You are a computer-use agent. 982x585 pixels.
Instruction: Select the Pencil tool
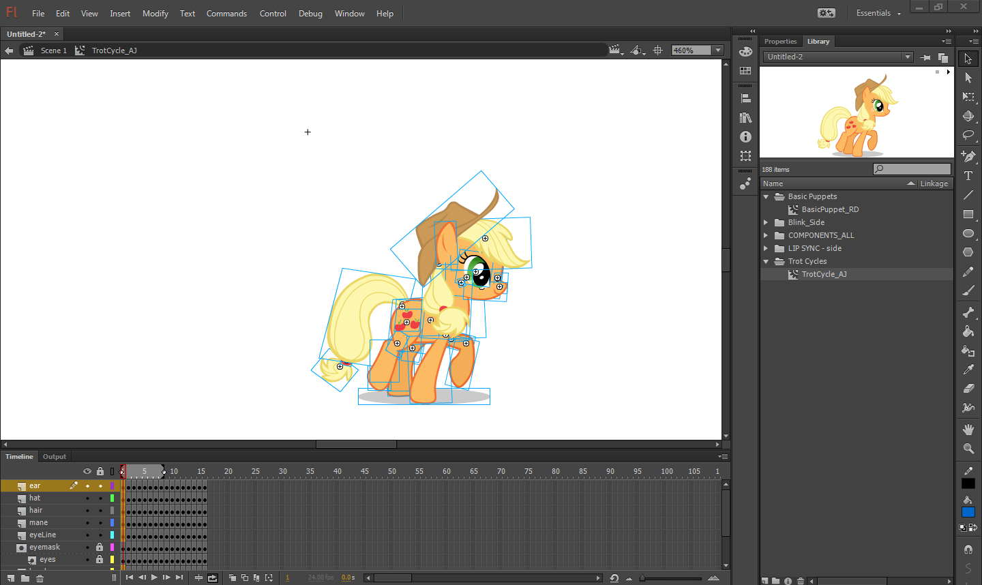point(968,272)
